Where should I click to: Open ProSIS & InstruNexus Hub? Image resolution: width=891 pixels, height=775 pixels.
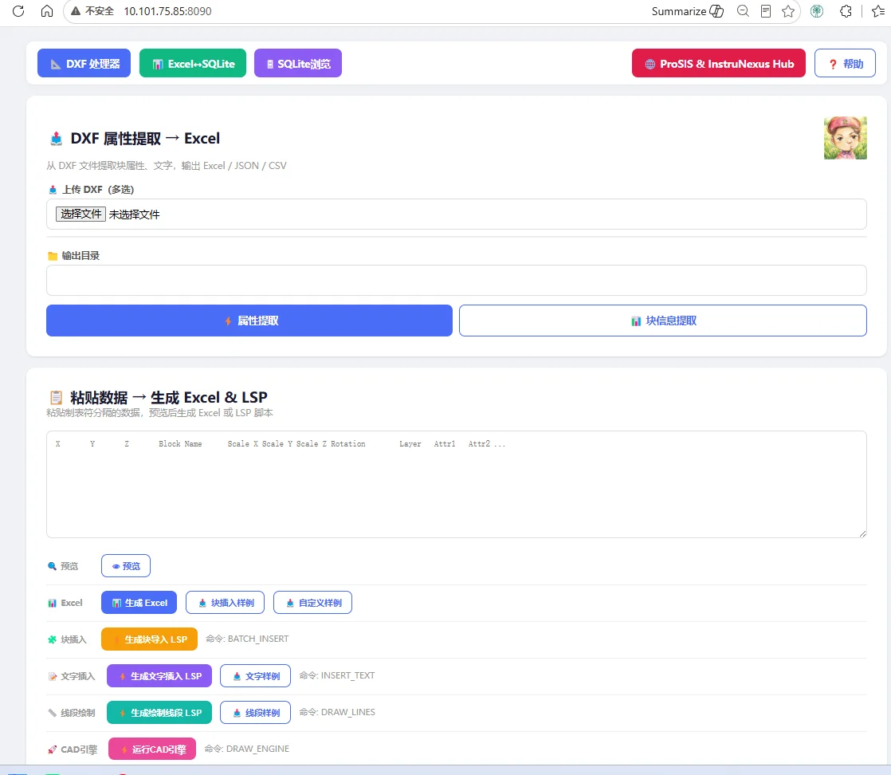click(x=718, y=63)
